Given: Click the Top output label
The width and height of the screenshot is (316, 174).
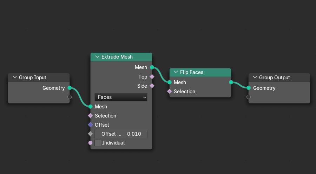Looking at the screenshot, I should (x=143, y=77).
